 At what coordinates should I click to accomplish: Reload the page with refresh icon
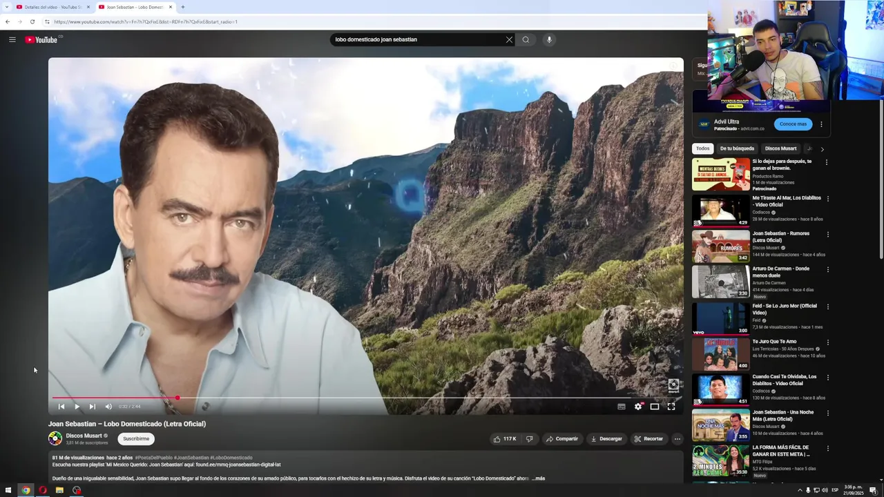[x=32, y=21]
